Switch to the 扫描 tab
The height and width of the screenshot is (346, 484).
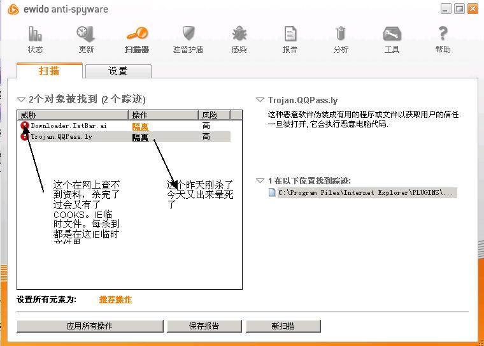(x=50, y=71)
